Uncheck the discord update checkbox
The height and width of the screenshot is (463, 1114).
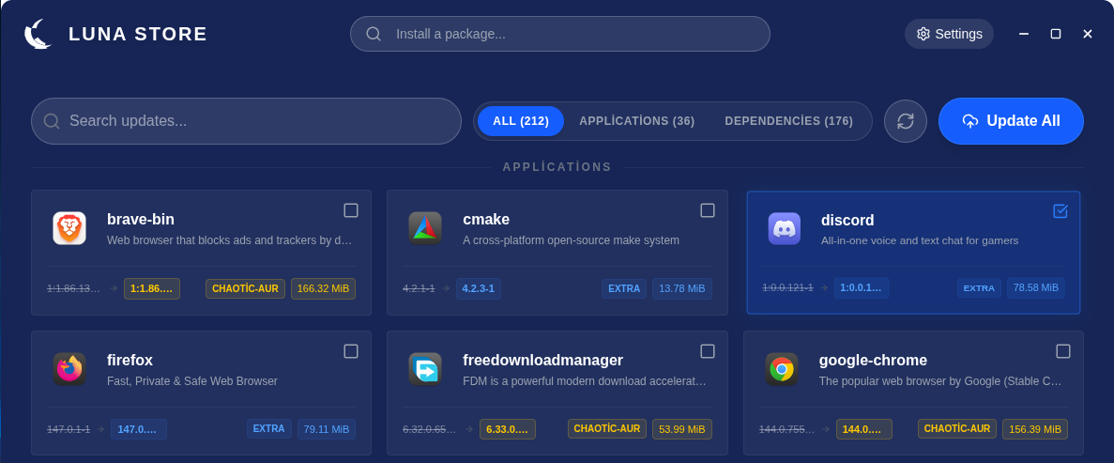(x=1061, y=211)
